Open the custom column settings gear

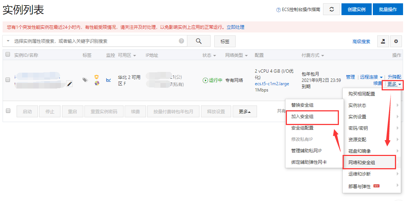[396, 41]
